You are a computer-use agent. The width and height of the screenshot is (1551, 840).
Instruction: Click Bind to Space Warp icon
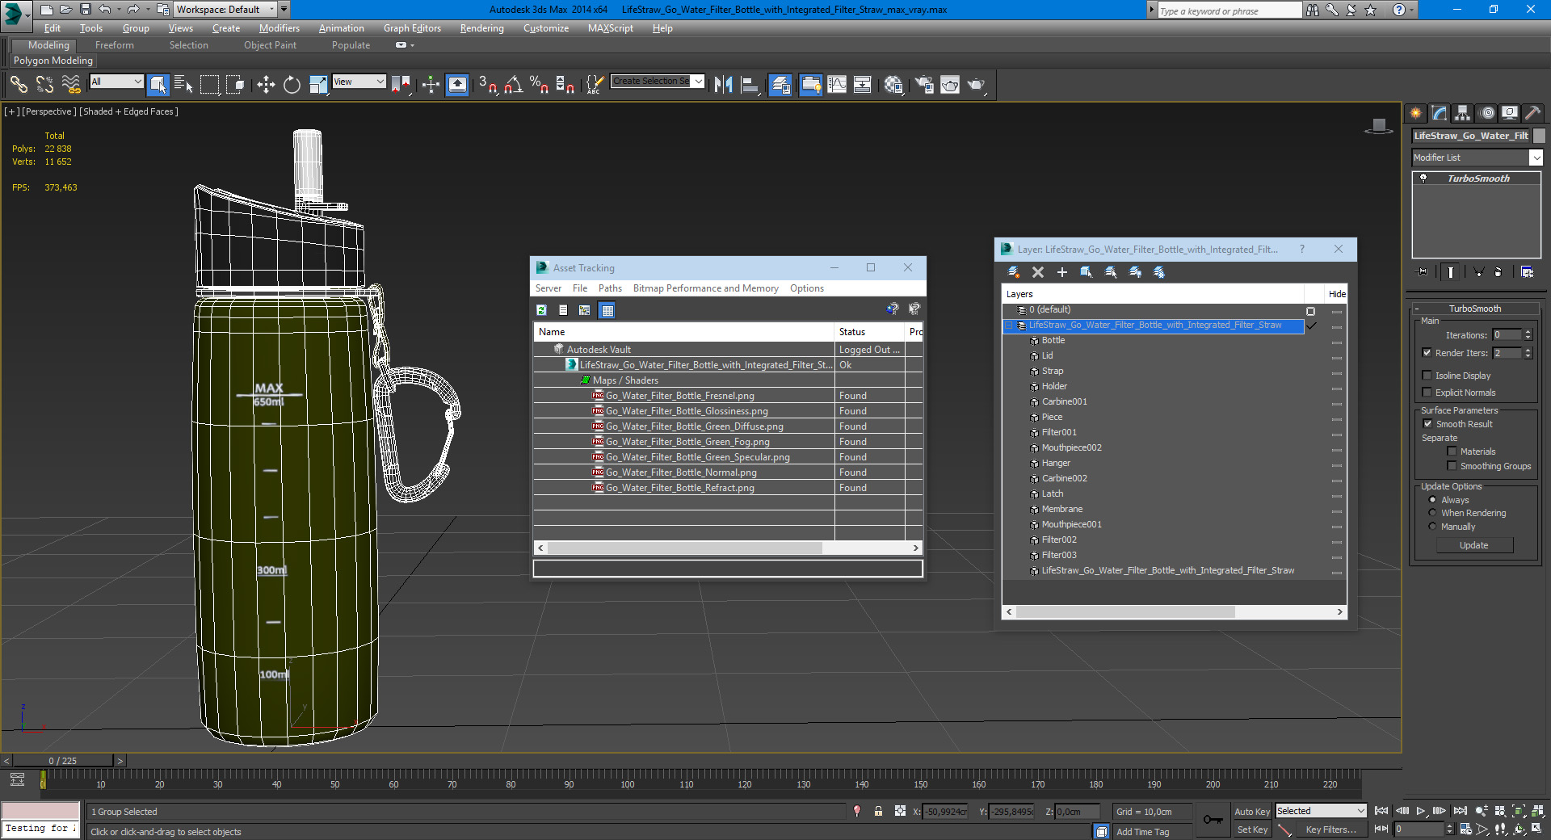coord(71,84)
